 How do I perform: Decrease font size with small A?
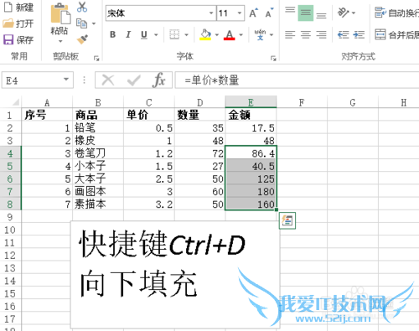click(269, 13)
